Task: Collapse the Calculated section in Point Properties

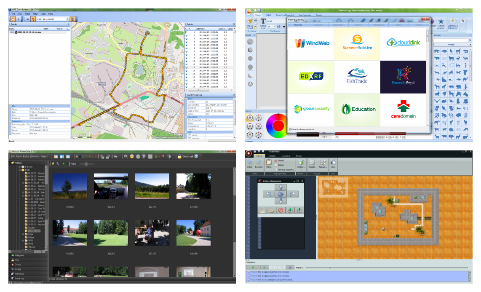Action: click(187, 117)
